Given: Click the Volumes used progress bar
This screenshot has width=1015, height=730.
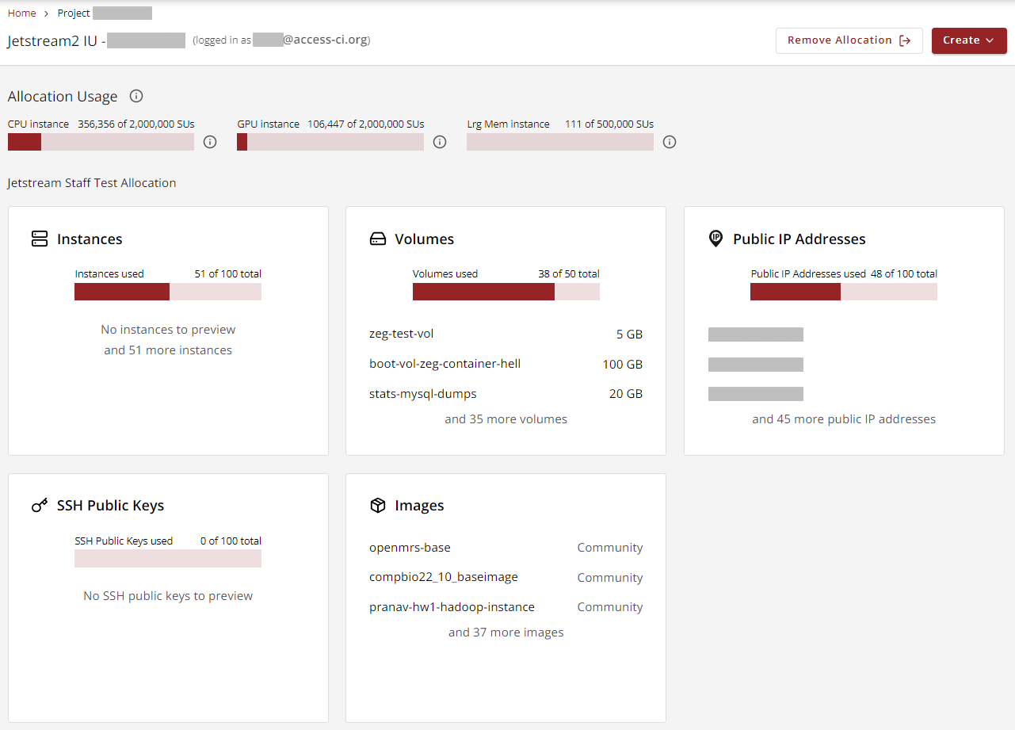Looking at the screenshot, I should [x=506, y=292].
